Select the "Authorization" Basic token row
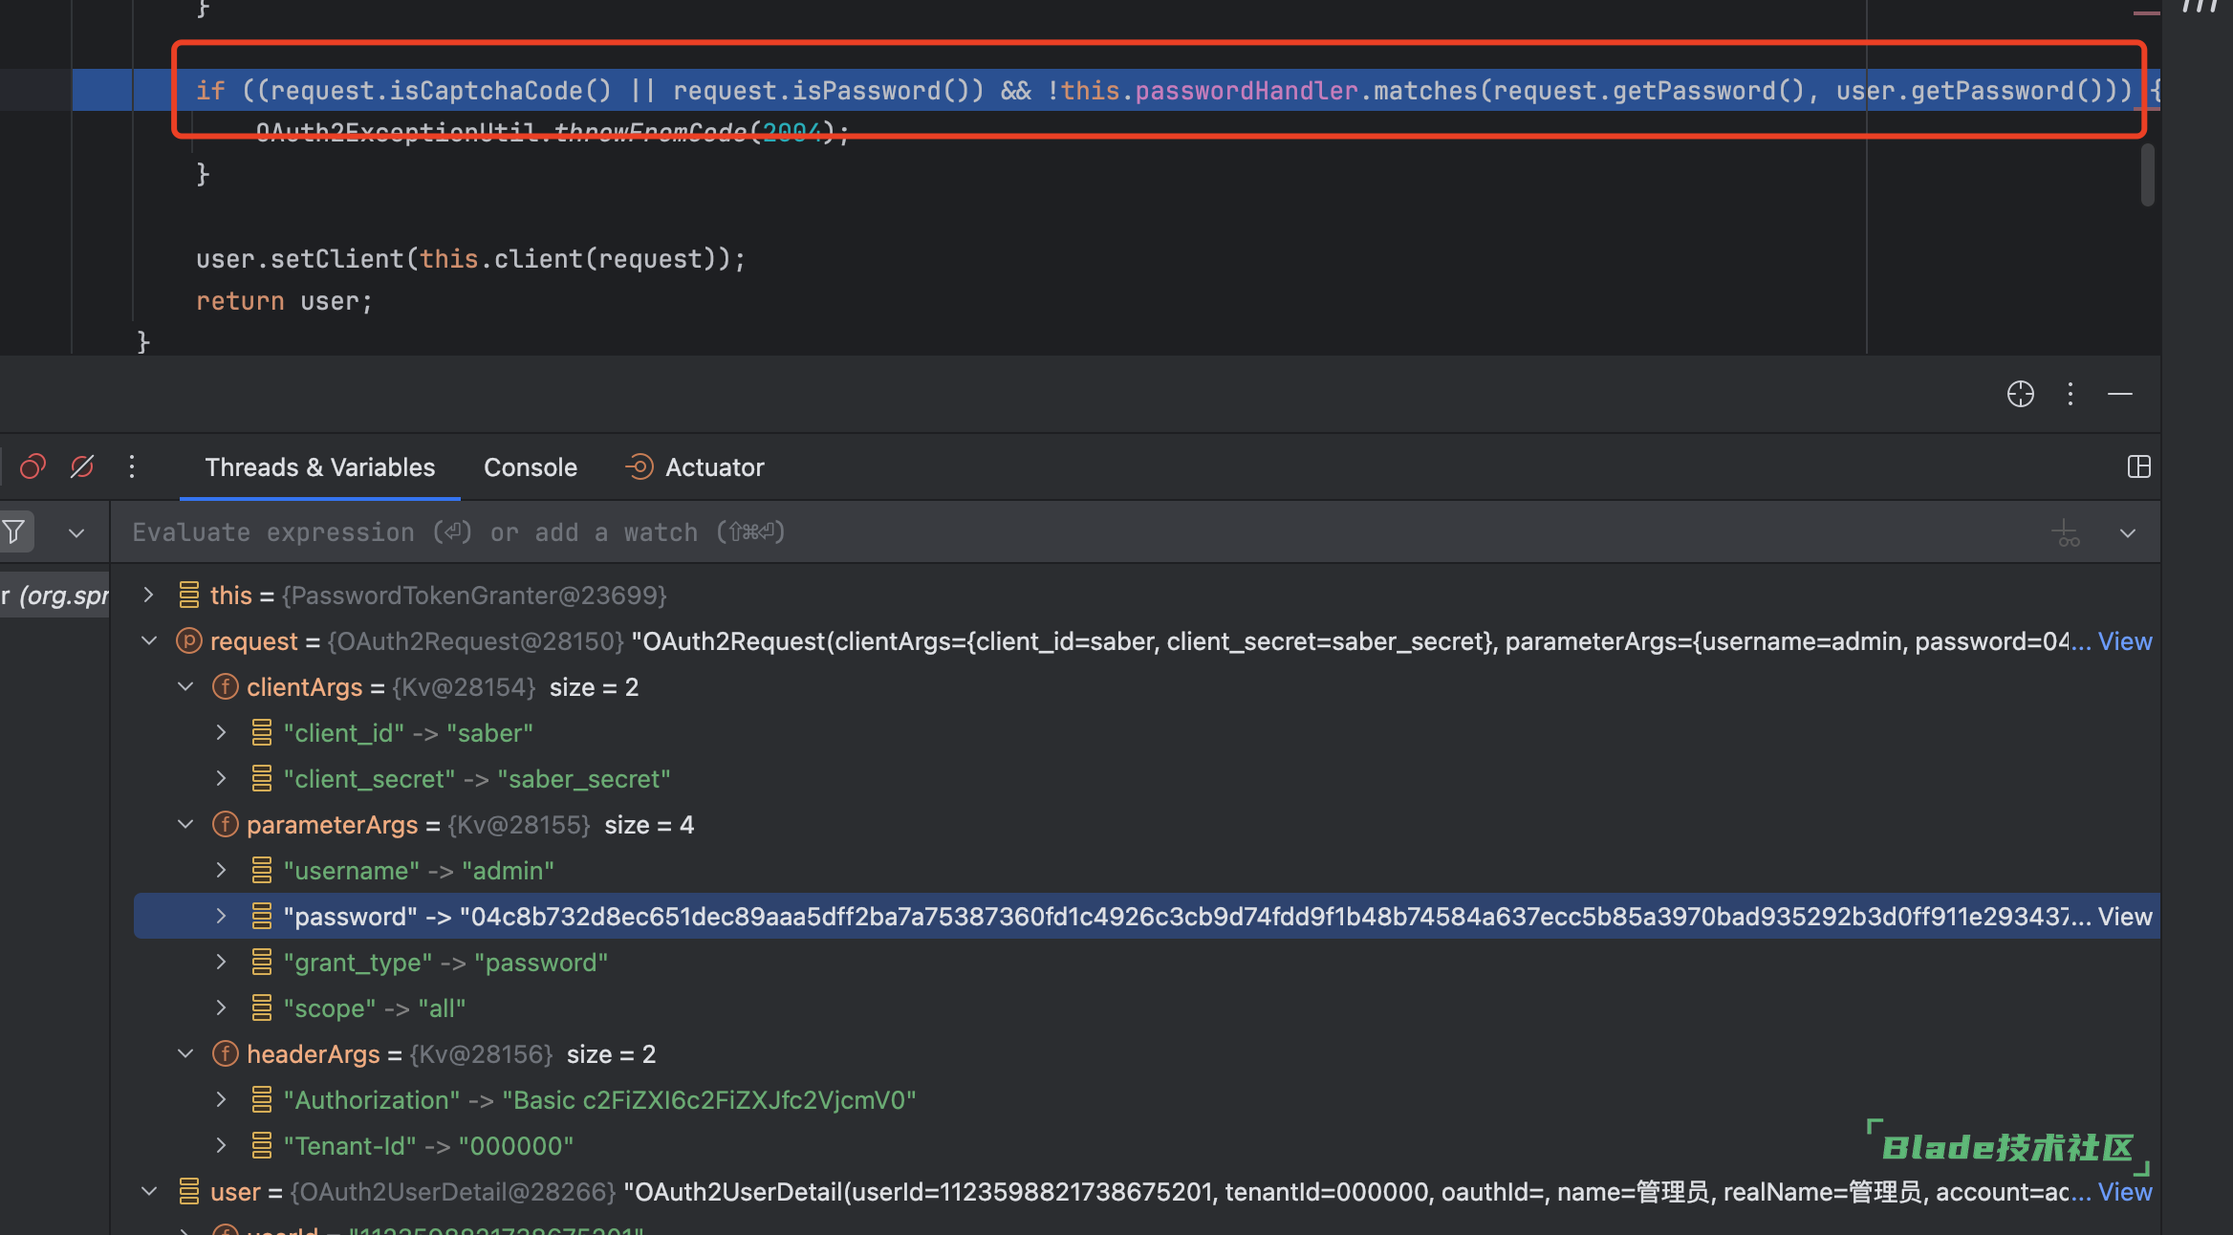 pyautogui.click(x=1147, y=1099)
